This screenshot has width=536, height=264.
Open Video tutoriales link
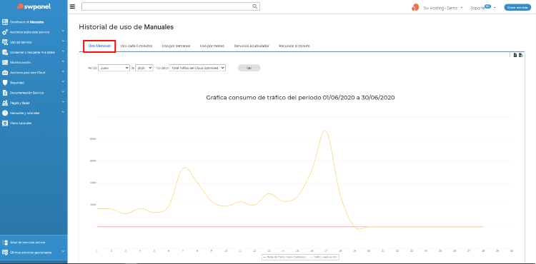(21, 123)
